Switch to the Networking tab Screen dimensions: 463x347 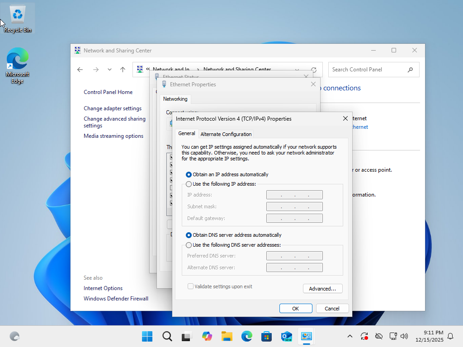(175, 99)
